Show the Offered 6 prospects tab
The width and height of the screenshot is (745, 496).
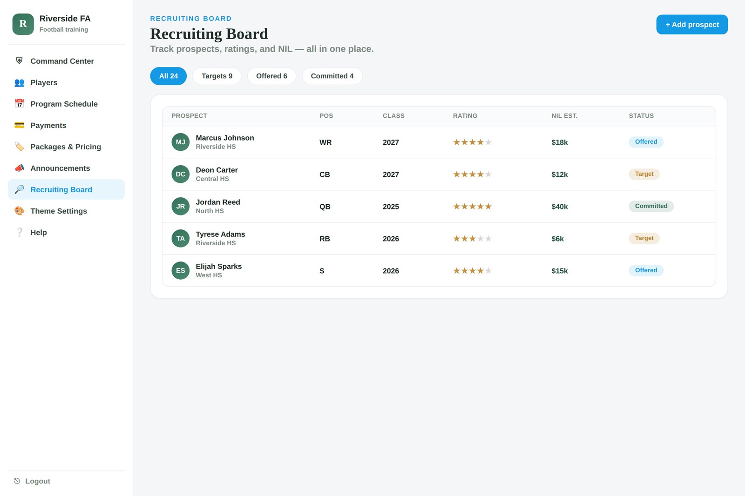[271, 76]
